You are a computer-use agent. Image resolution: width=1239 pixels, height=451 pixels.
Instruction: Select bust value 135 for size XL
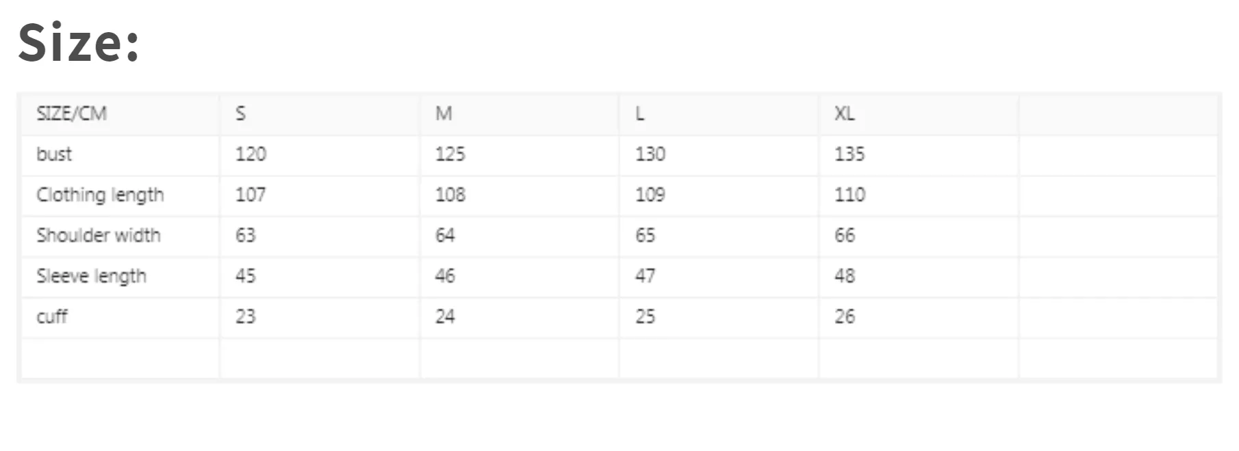pyautogui.click(x=850, y=154)
